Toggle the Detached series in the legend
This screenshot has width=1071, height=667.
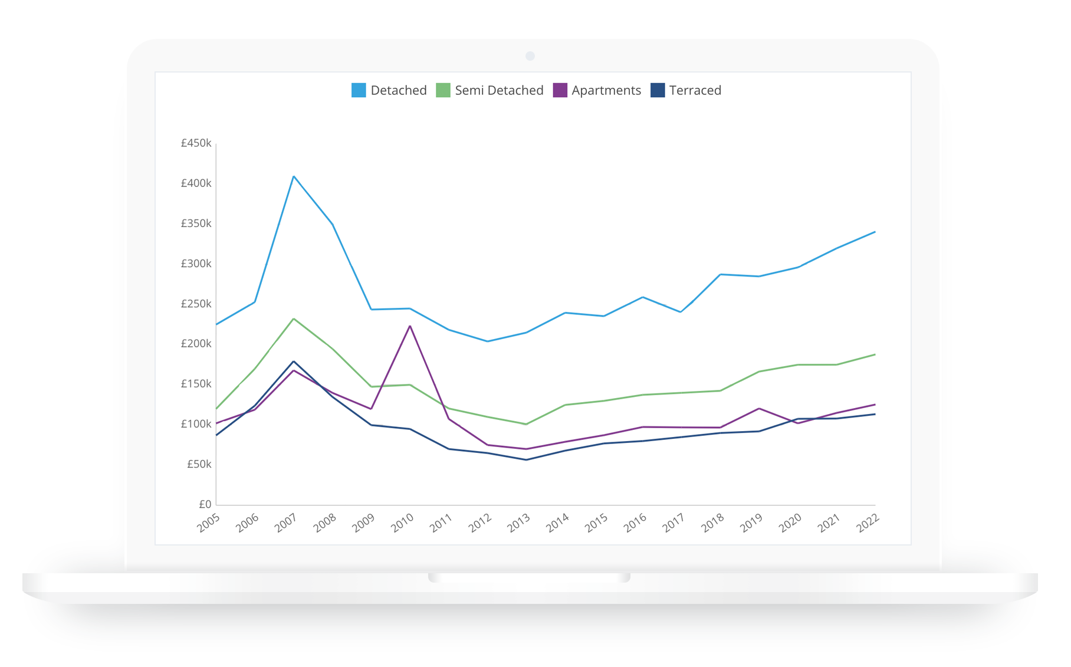tap(389, 90)
